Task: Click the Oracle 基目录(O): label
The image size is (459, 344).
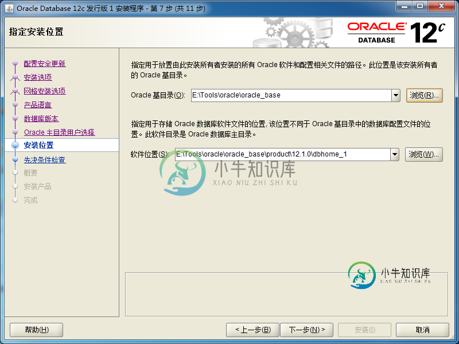Action: click(158, 95)
